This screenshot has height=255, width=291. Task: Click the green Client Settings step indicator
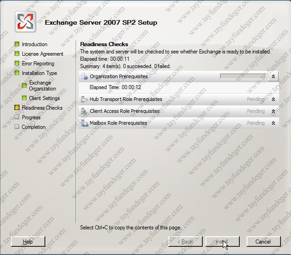point(24,98)
